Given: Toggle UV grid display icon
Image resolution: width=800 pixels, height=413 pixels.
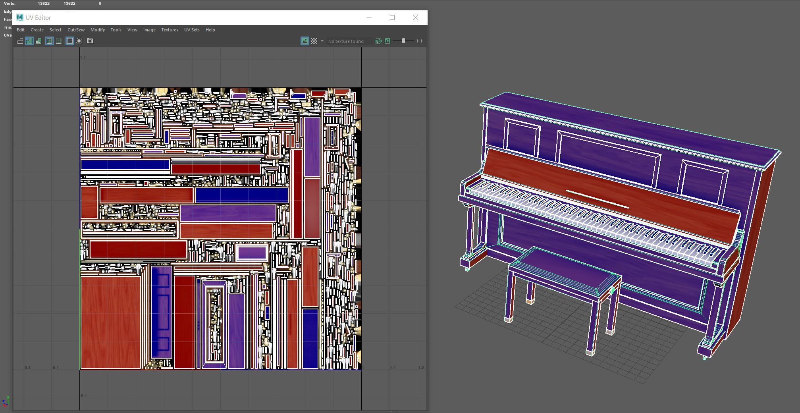Looking at the screenshot, I should tap(70, 41).
